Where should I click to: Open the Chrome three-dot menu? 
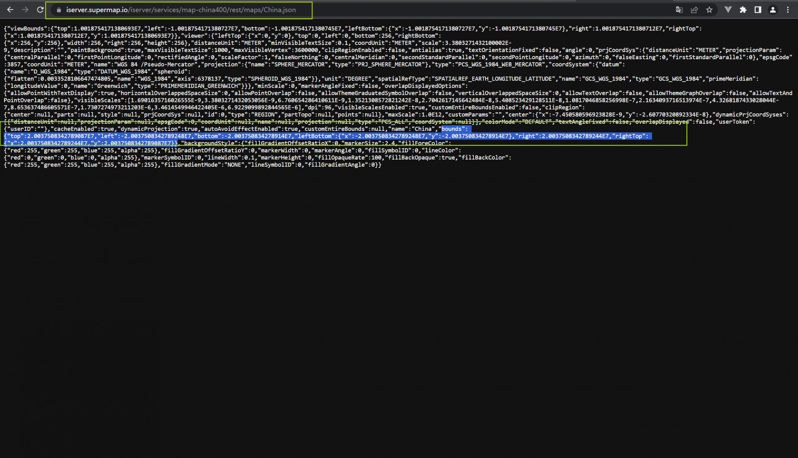(x=788, y=10)
